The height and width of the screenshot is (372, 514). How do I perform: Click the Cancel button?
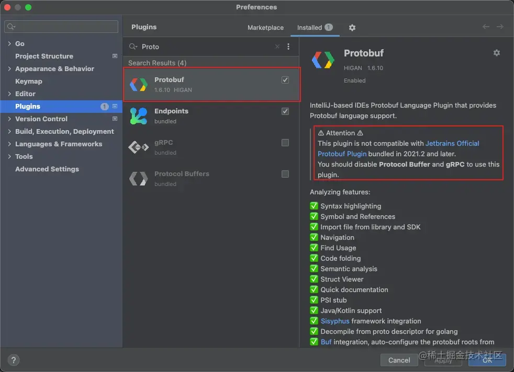pyautogui.click(x=399, y=360)
